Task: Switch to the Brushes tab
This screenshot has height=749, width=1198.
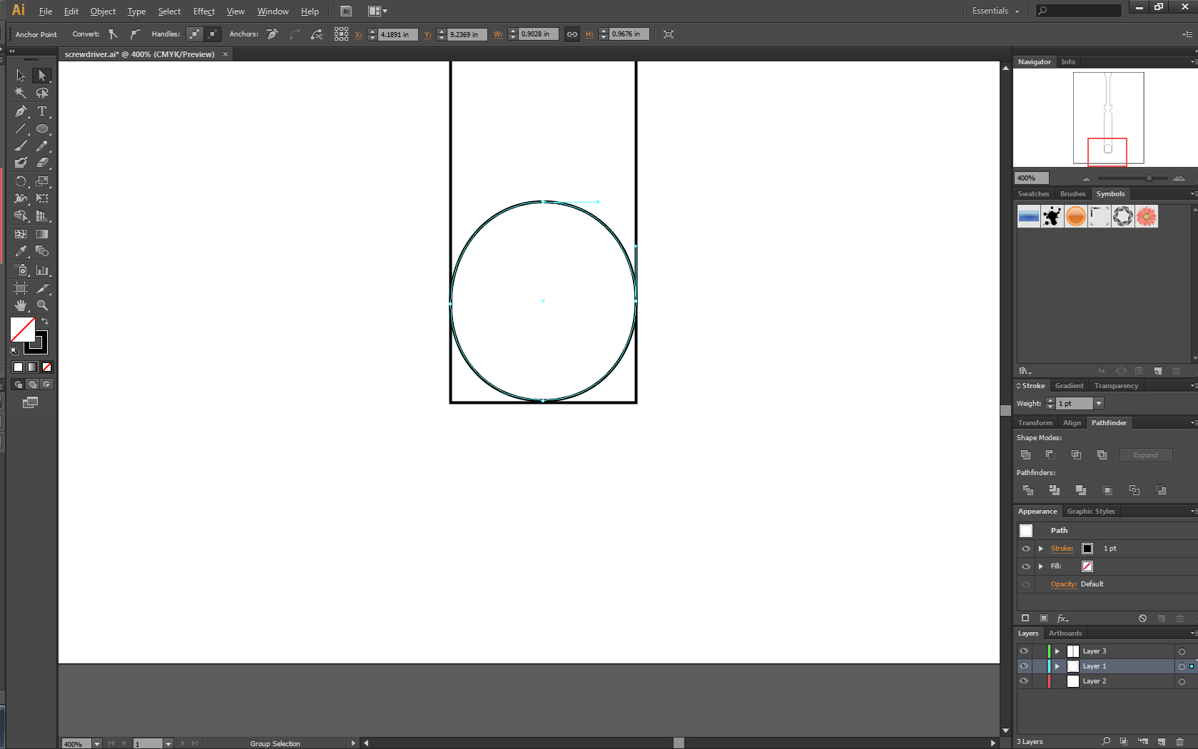Action: 1072,193
